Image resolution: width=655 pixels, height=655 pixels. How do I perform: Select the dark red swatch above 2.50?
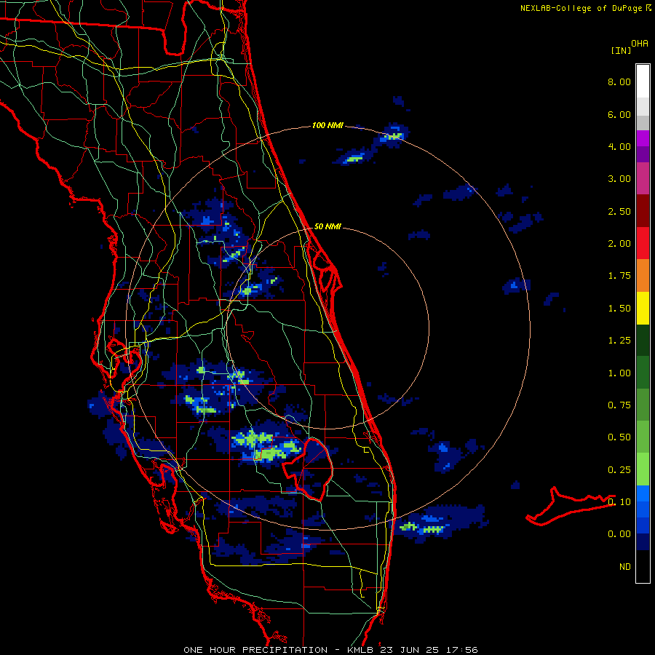click(x=643, y=211)
